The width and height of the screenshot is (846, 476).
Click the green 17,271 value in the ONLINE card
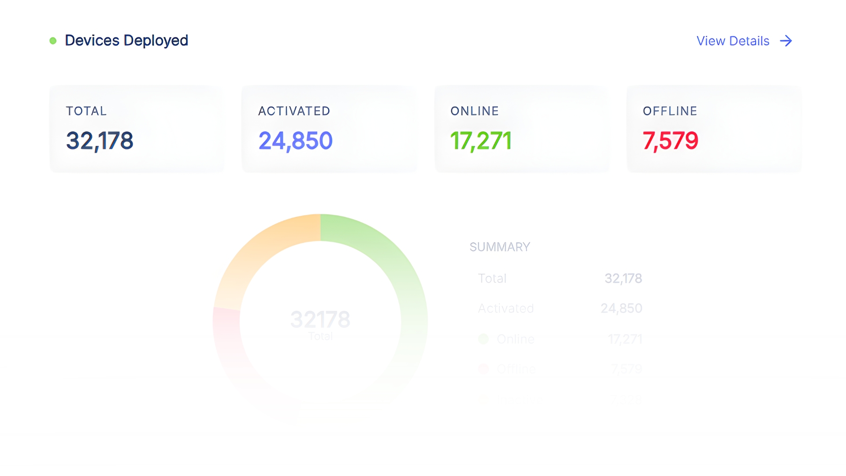point(481,141)
